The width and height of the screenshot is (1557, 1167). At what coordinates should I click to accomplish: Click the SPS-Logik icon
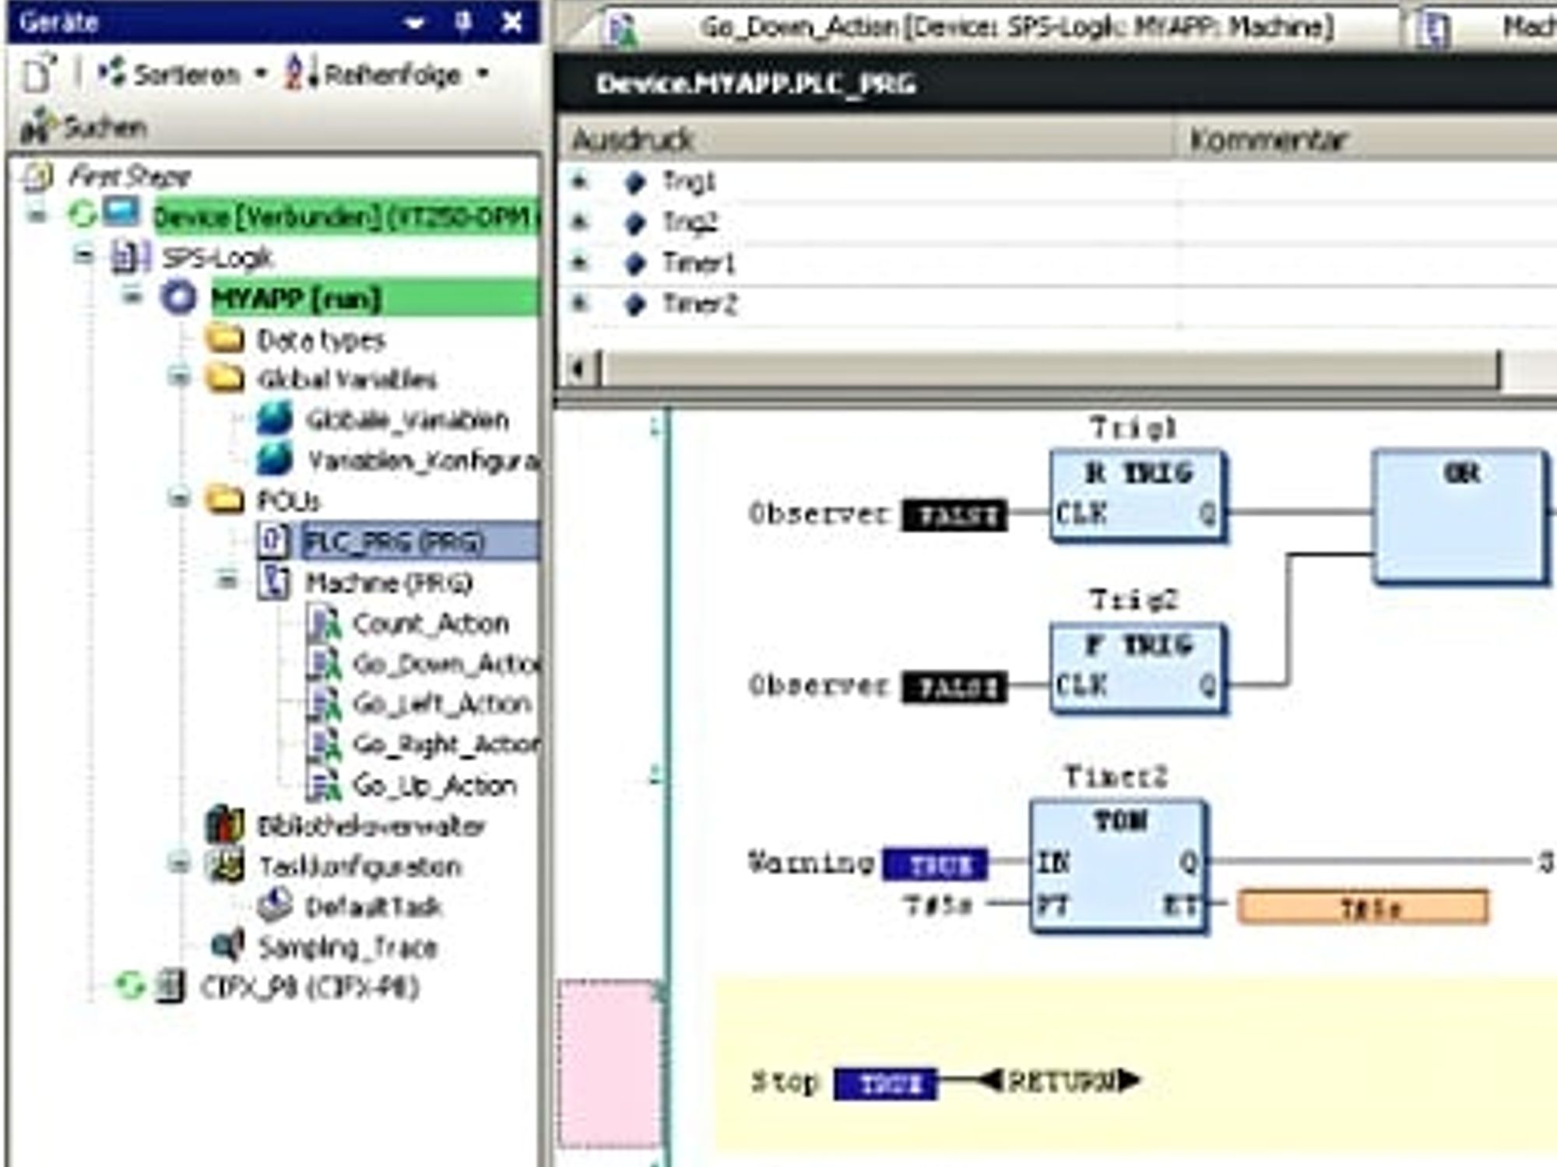click(x=129, y=257)
